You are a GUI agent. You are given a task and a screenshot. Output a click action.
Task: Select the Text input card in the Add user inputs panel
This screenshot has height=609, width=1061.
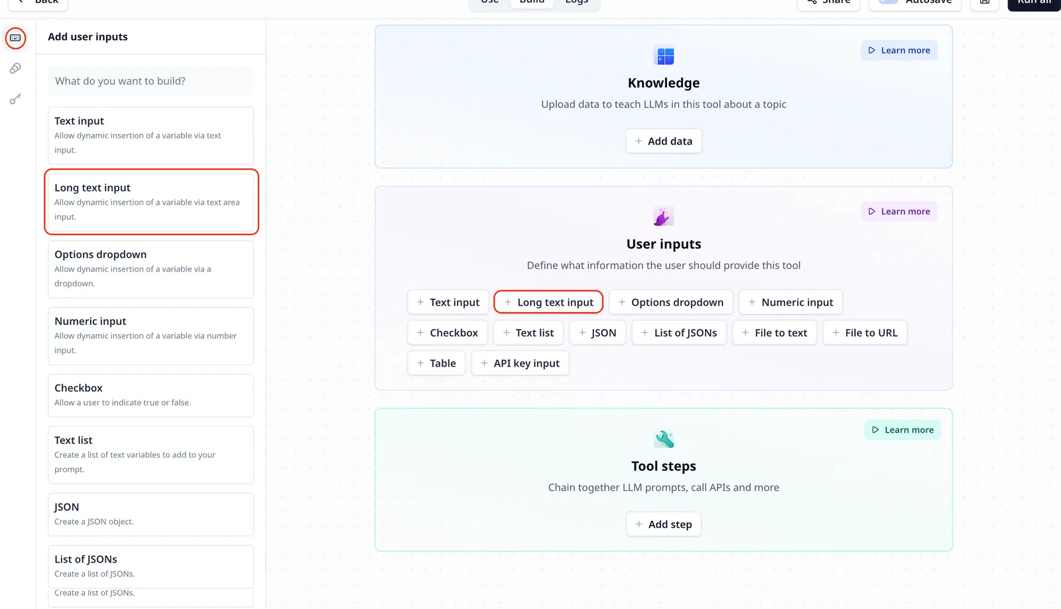coord(151,135)
